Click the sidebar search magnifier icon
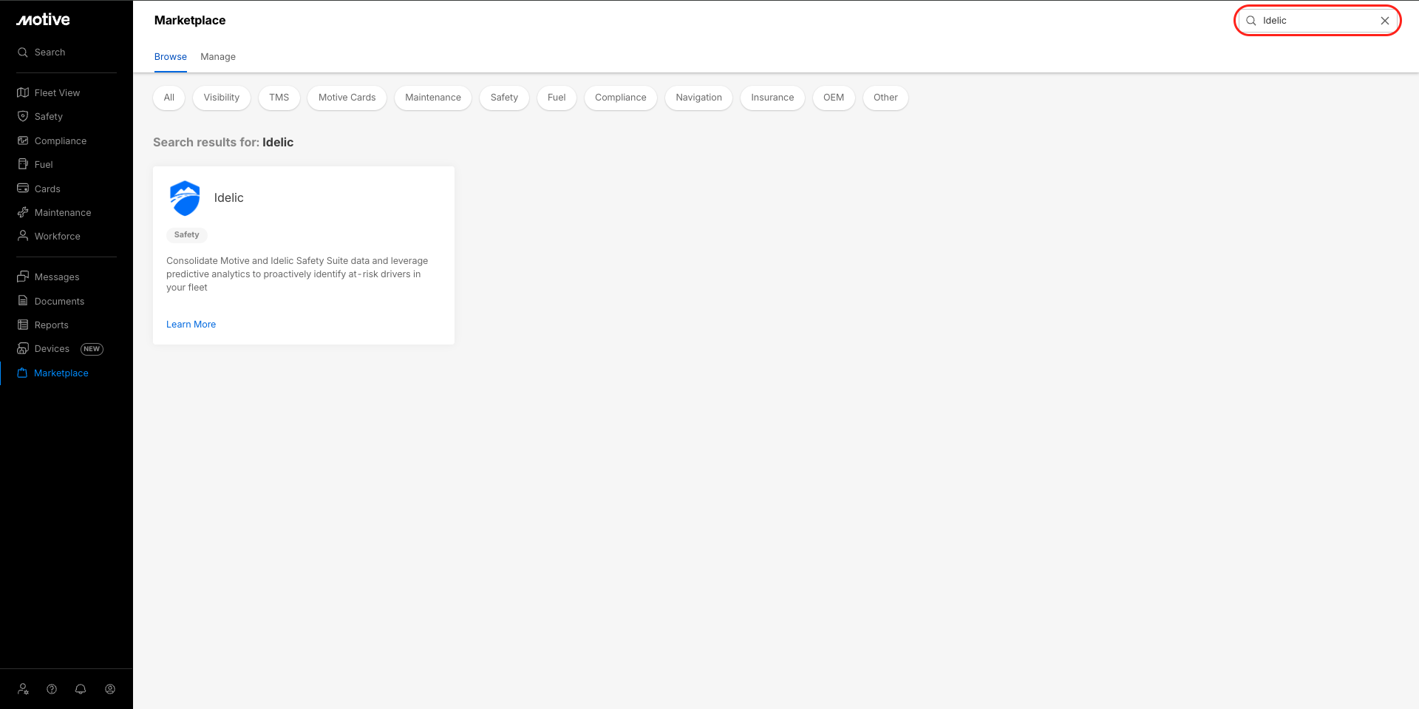 [x=23, y=52]
